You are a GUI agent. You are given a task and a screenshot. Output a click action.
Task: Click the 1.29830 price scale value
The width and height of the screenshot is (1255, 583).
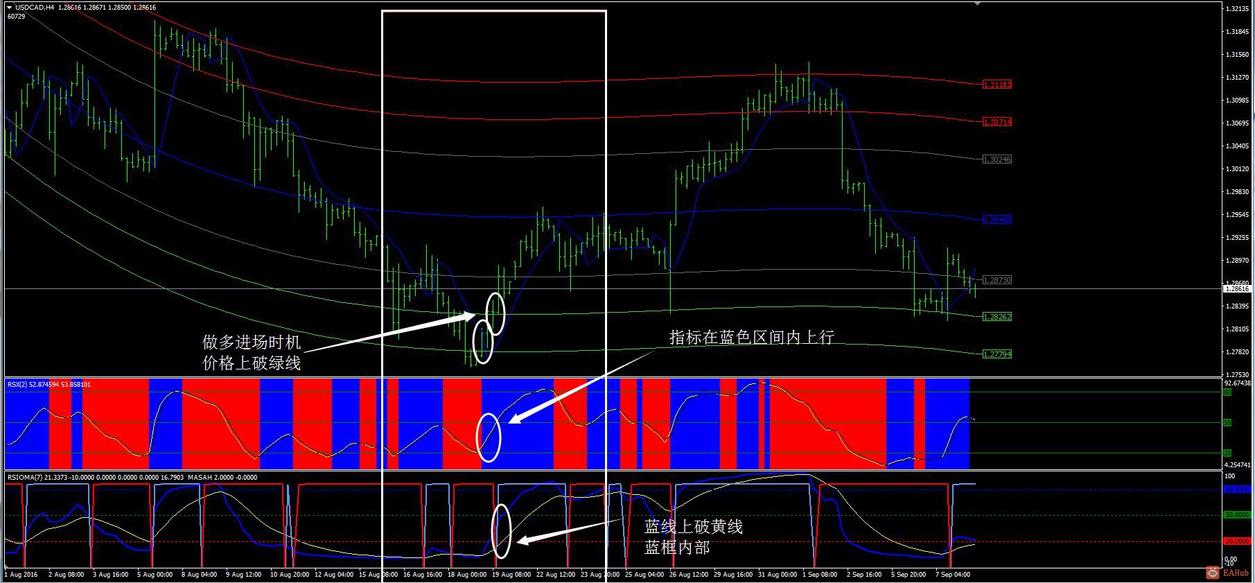point(1238,192)
